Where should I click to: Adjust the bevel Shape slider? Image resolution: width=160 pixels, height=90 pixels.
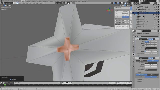tap(151, 77)
